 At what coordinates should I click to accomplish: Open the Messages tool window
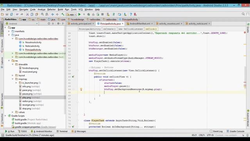pyautogui.click(x=79, y=131)
